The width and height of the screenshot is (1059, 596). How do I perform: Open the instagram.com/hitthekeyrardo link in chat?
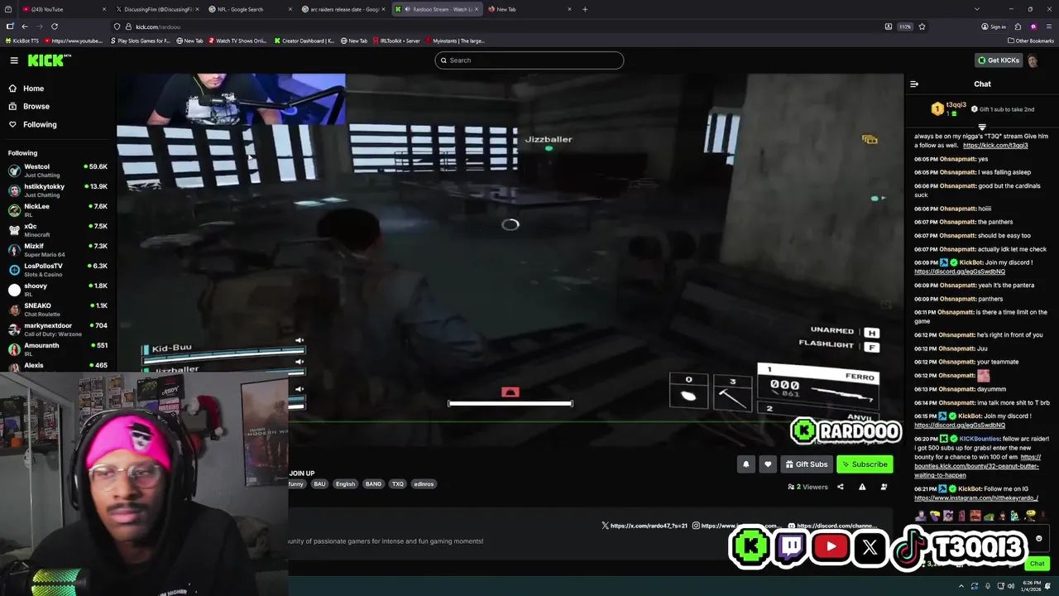[976, 498]
